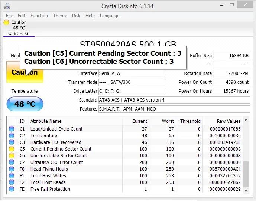Image resolution: width=256 pixels, height=201 pixels.
Task: Select the C: E: F: G: disk tab
Action: point(19,28)
